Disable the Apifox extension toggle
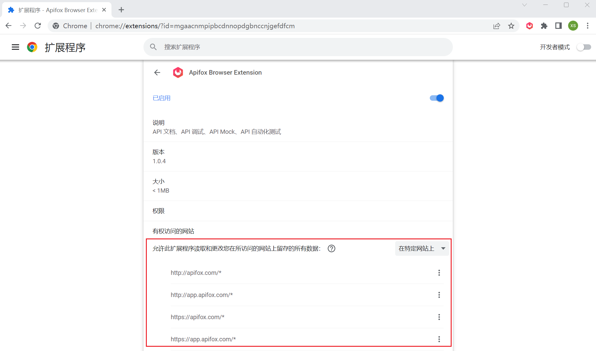The image size is (596, 351). click(x=437, y=98)
